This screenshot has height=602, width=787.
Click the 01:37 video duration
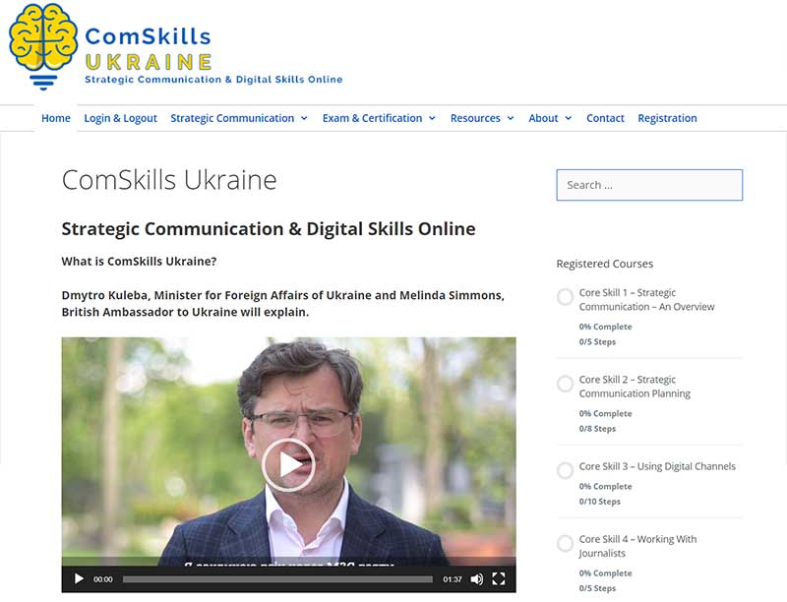(453, 579)
